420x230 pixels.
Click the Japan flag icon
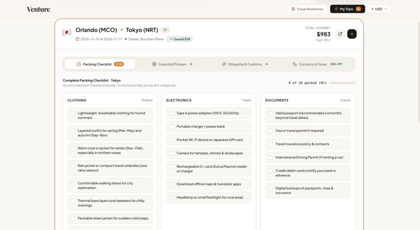66,32
